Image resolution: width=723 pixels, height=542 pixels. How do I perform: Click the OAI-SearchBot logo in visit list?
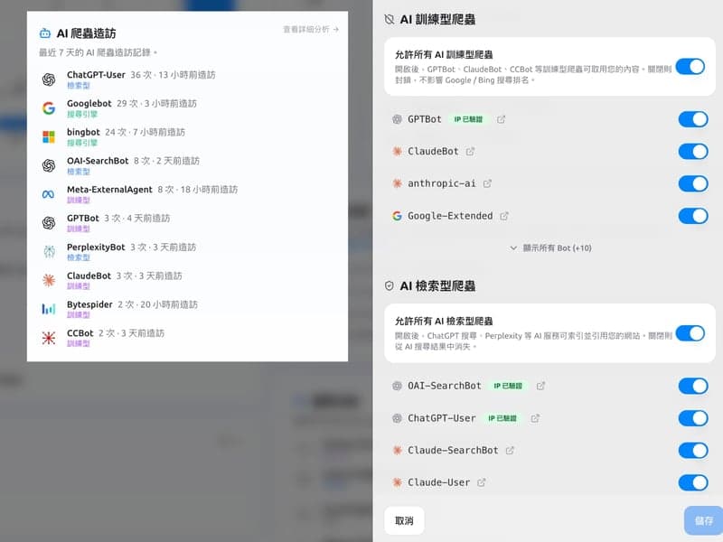coord(49,165)
